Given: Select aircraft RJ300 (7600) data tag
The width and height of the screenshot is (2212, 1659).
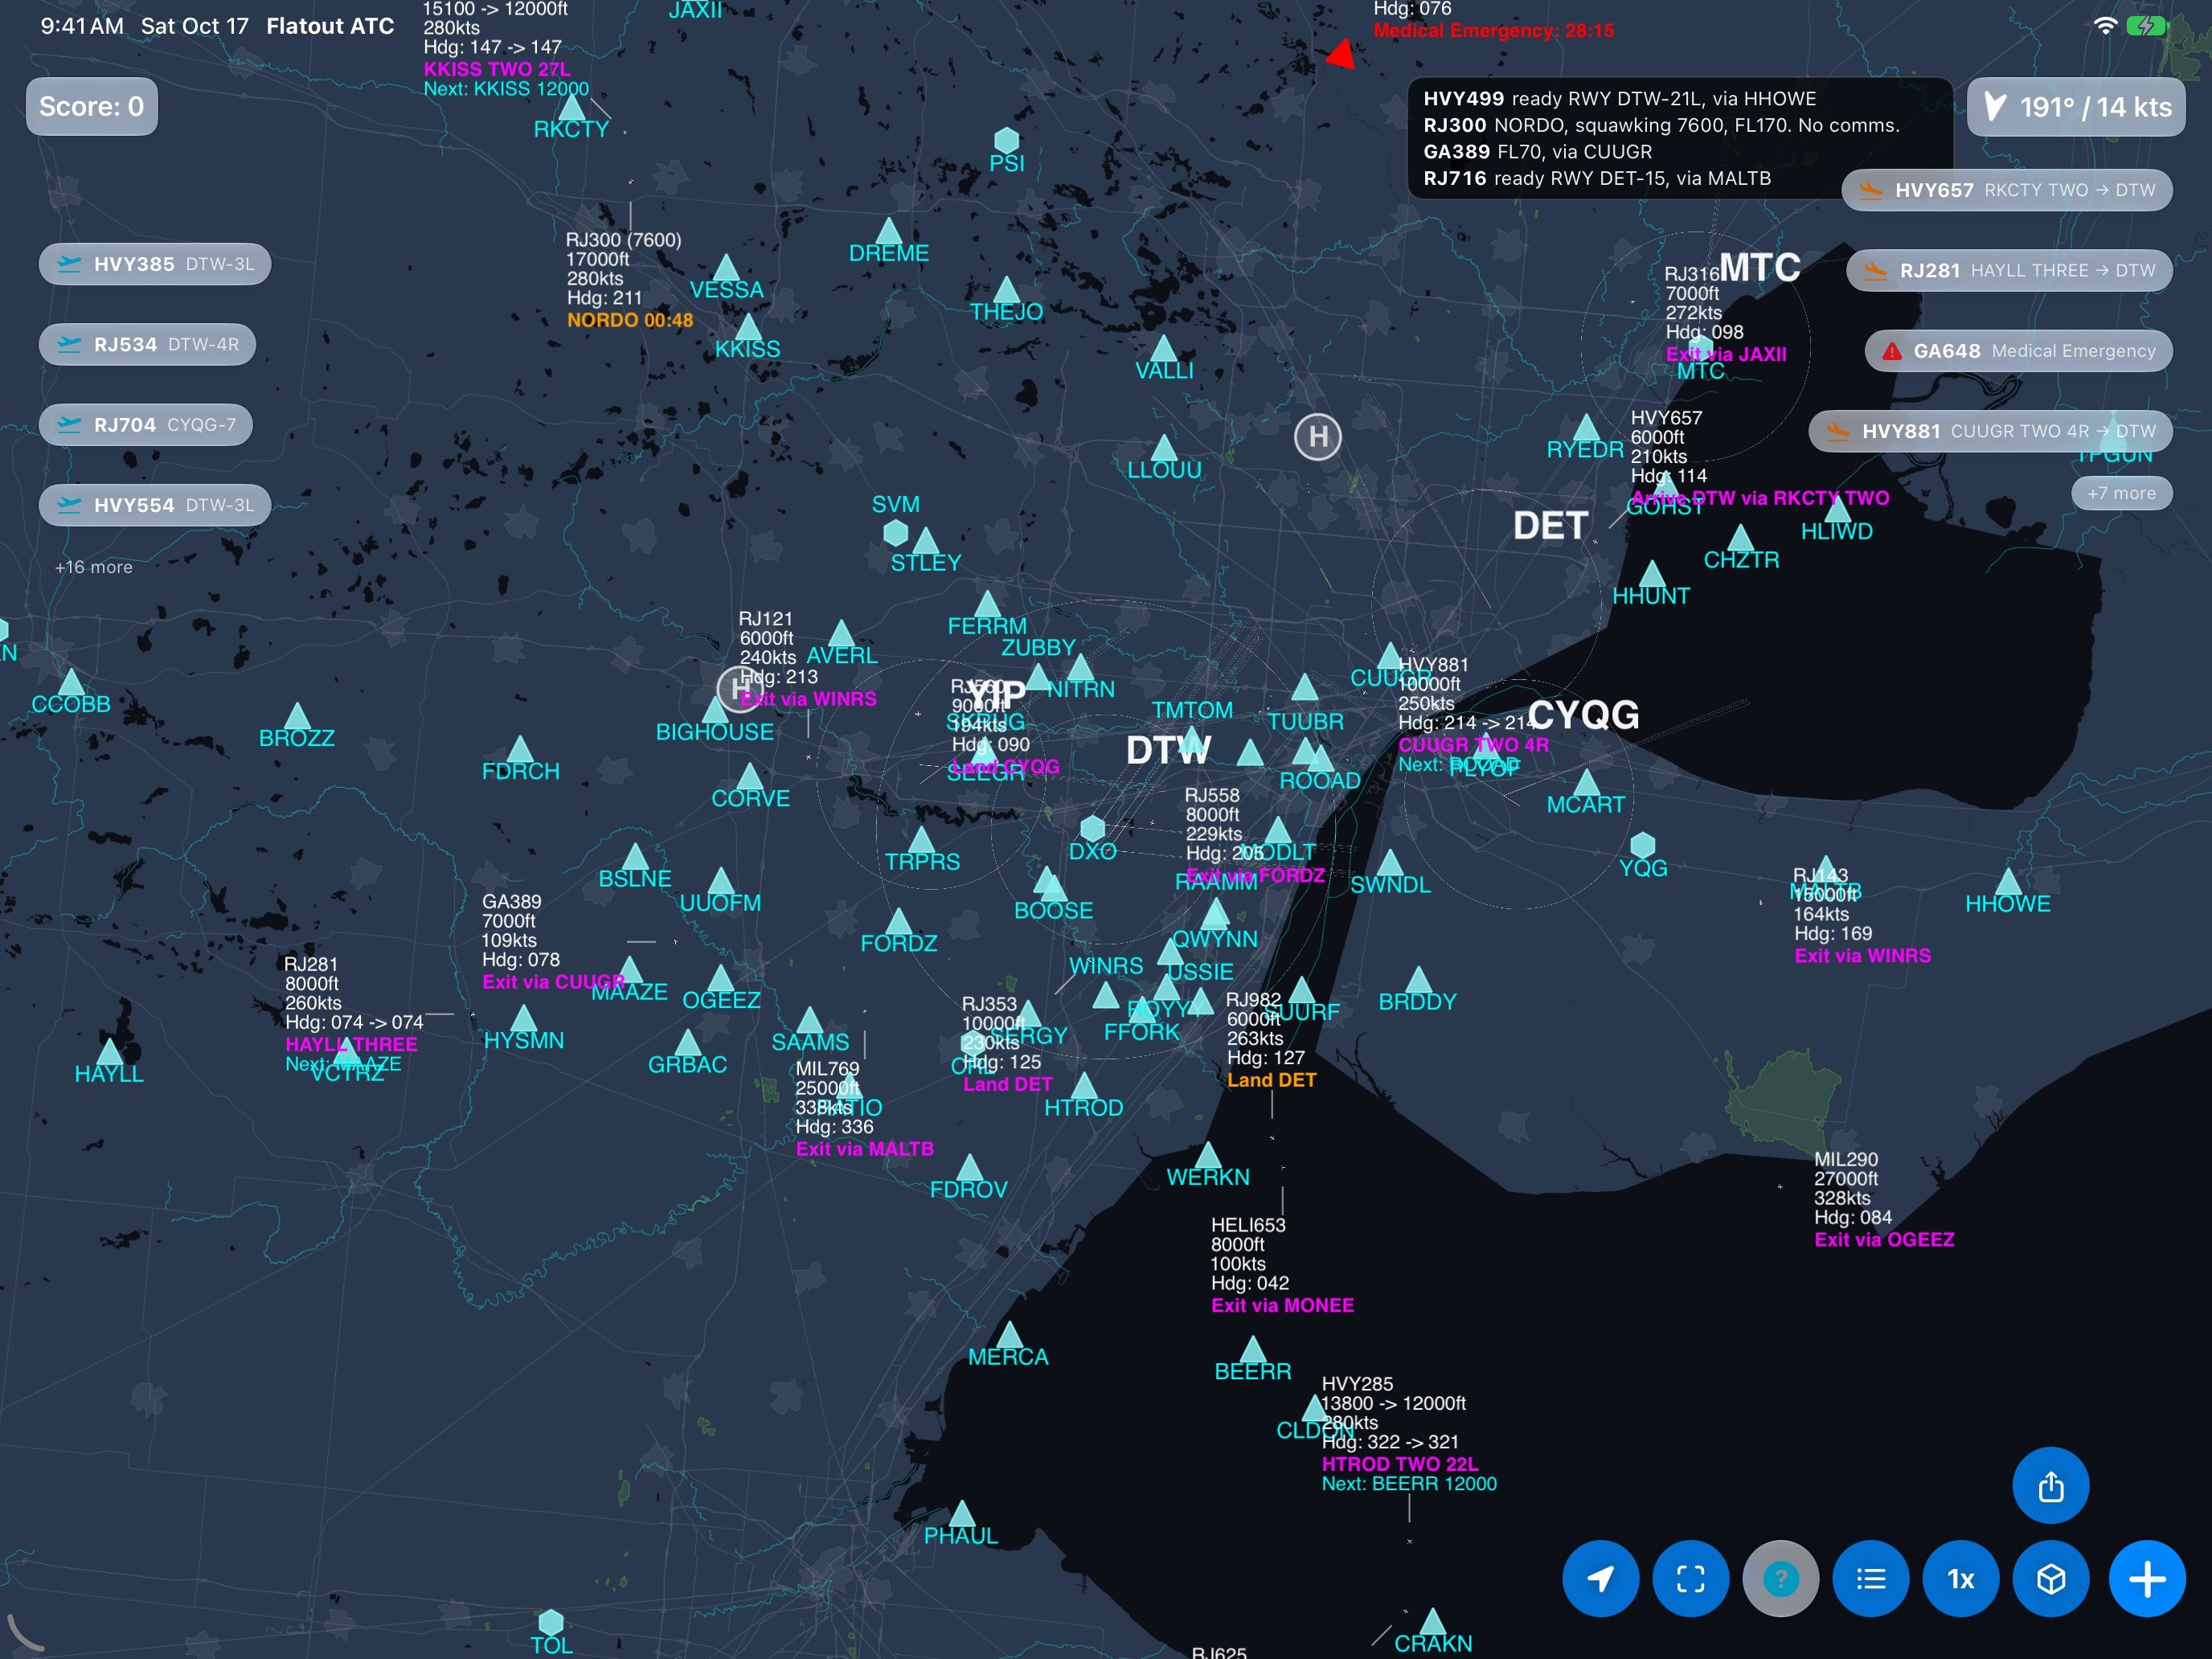Looking at the screenshot, I should tap(629, 279).
